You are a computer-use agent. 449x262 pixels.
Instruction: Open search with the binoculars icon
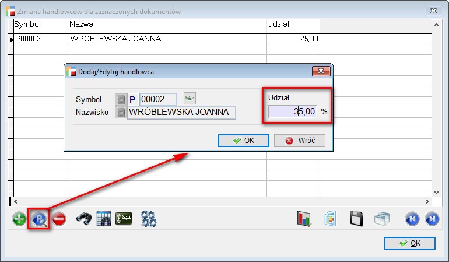click(84, 219)
